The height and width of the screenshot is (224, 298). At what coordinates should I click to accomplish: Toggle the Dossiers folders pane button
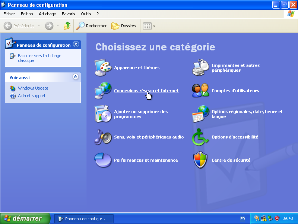click(124, 26)
